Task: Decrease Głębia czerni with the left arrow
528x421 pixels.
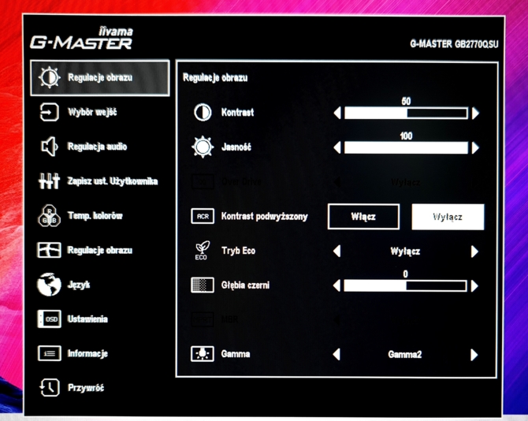Action: click(337, 285)
